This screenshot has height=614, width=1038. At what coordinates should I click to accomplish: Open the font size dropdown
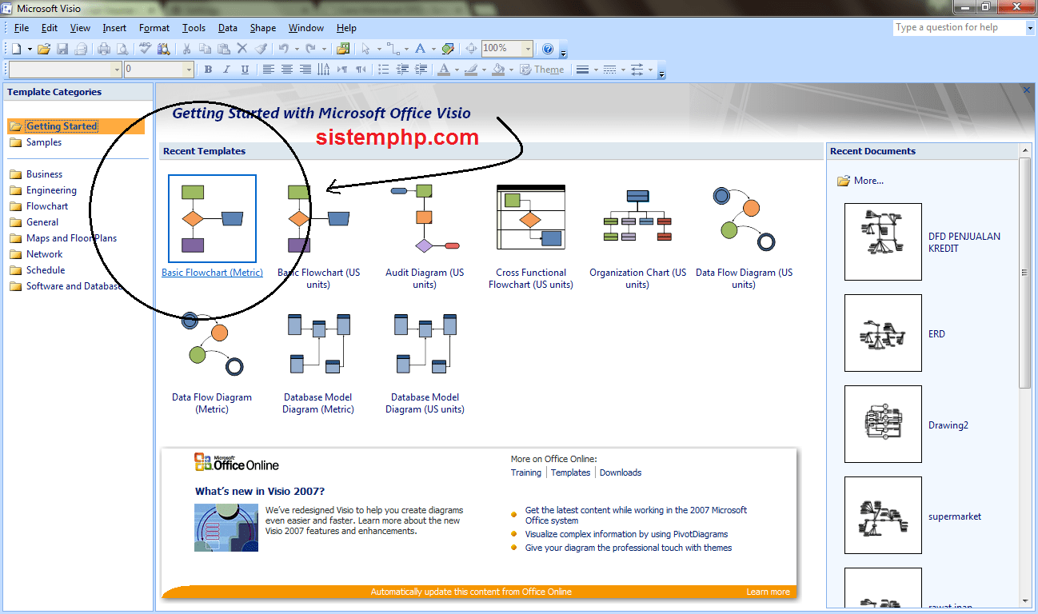pos(188,70)
